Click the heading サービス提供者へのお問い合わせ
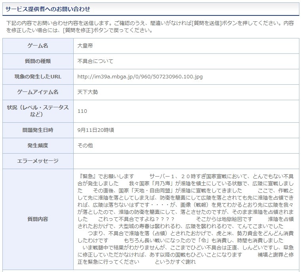The width and height of the screenshot is (301, 272). pos(48,9)
